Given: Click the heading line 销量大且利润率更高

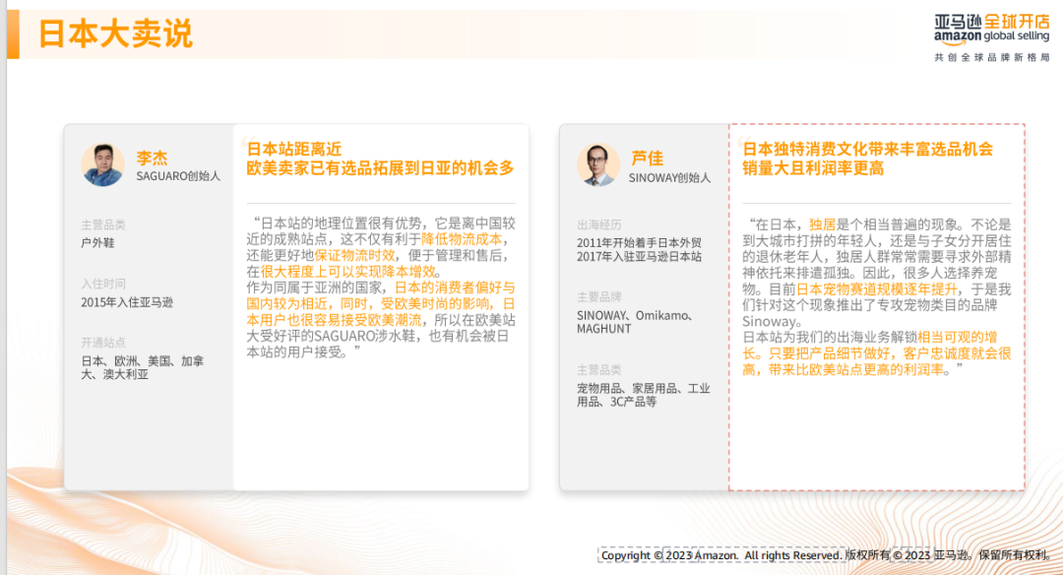Looking at the screenshot, I should coord(813,168).
